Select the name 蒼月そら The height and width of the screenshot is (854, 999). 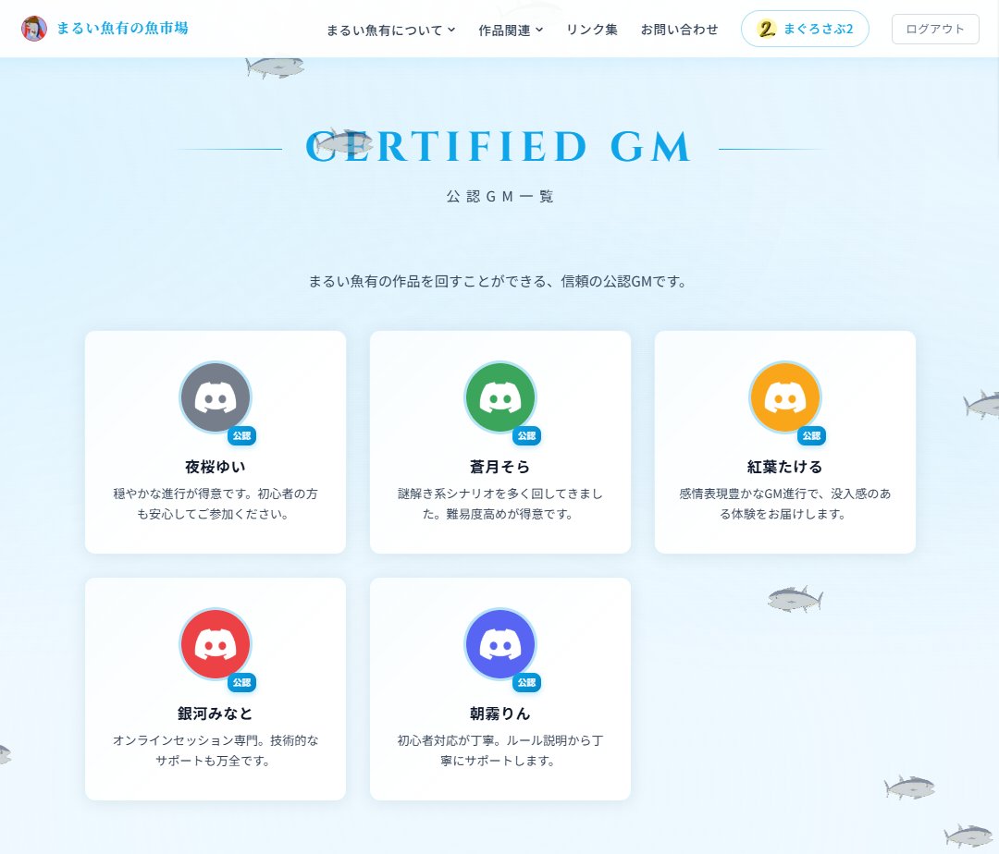(500, 467)
